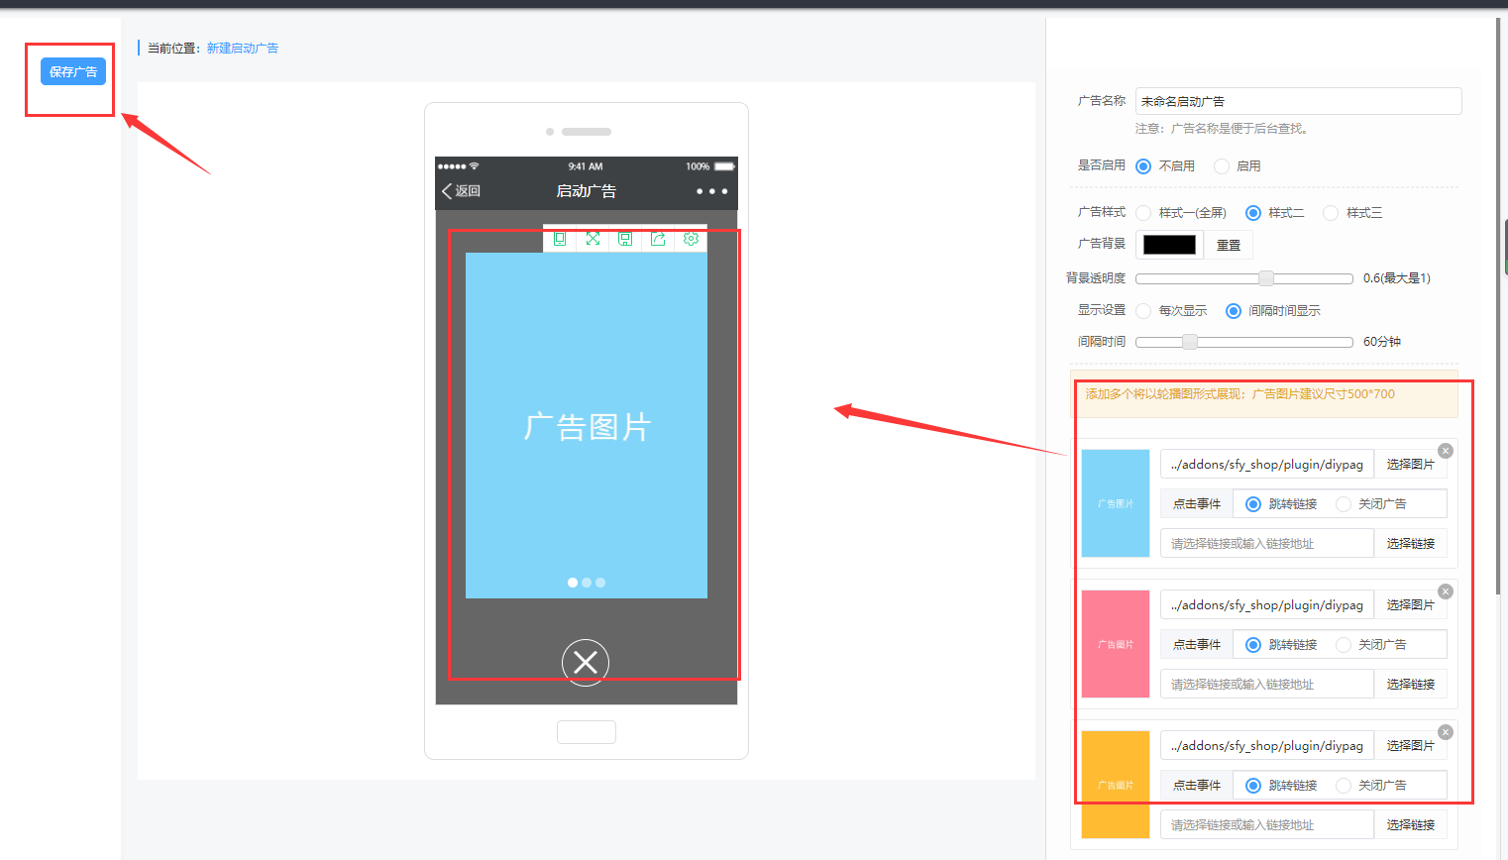
Task: Click 选择图片 for the third ad image
Action: [1410, 745]
